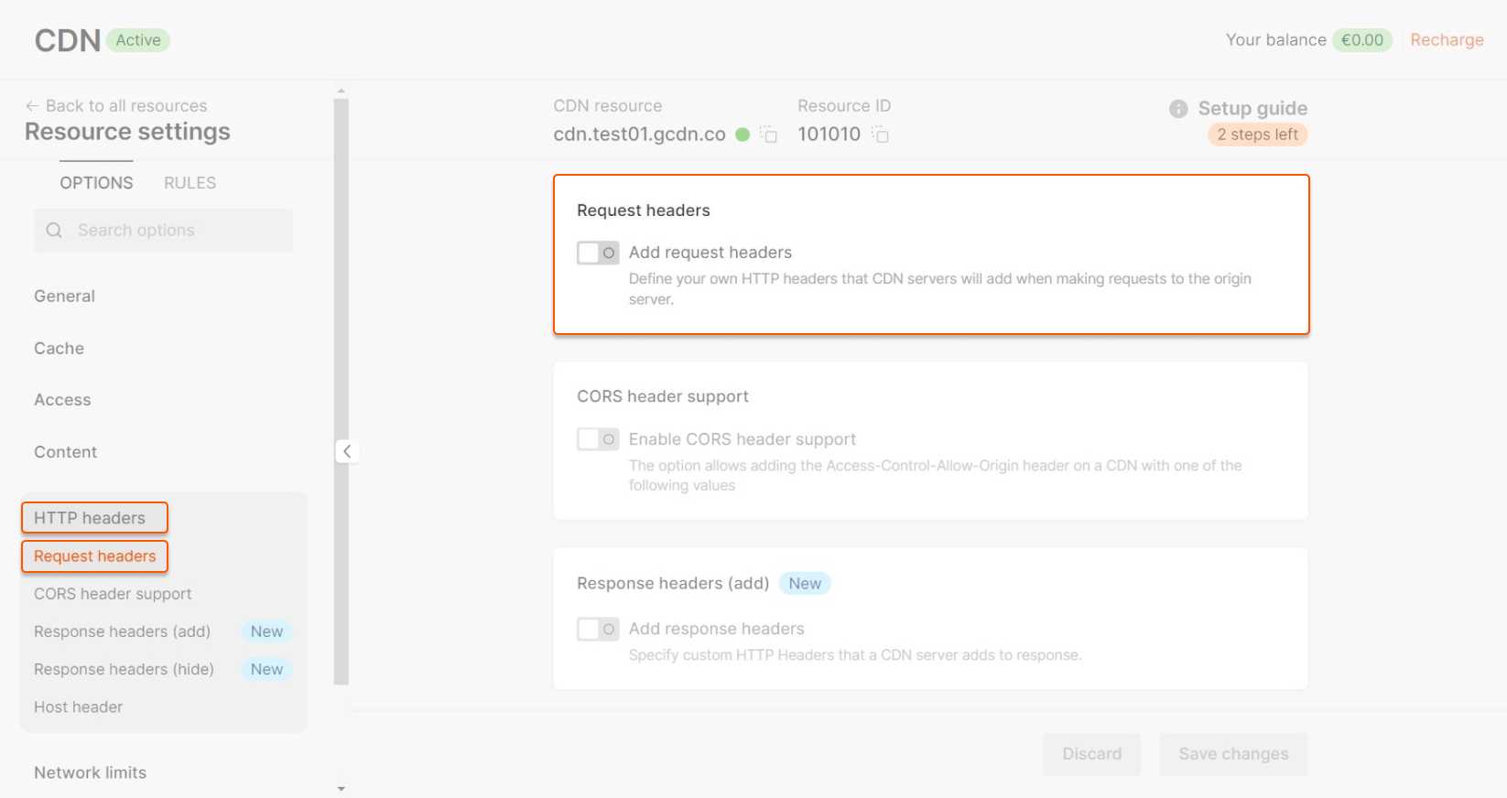Image resolution: width=1507 pixels, height=798 pixels.
Task: Click the back arrow to all resources
Action: [x=32, y=106]
